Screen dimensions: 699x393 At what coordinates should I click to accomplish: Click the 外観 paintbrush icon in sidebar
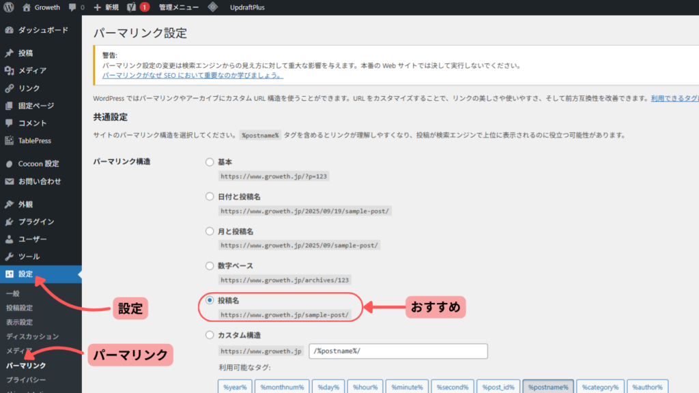[9, 204]
